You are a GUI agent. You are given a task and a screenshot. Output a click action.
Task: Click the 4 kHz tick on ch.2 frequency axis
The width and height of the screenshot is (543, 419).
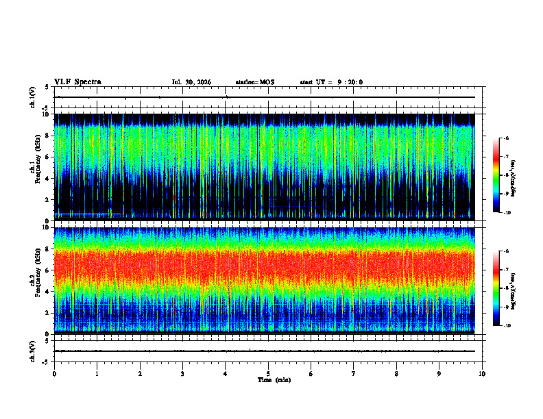[48, 292]
